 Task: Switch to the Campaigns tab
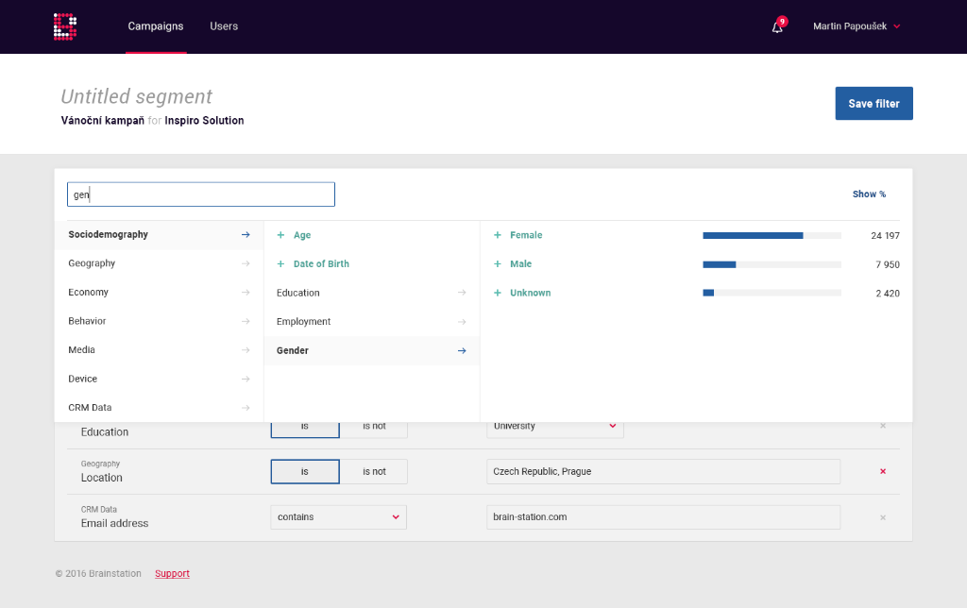point(156,26)
